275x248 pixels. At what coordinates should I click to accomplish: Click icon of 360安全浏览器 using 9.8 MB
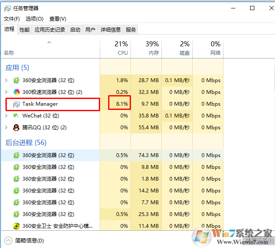tap(16, 167)
